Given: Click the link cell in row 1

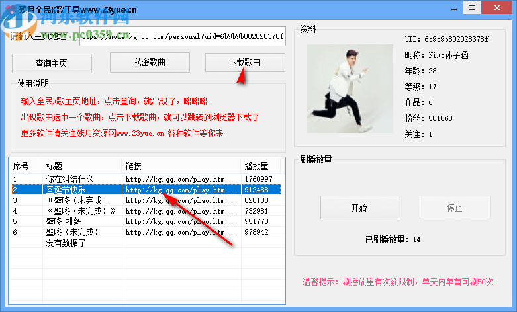Looking at the screenshot, I should point(180,179).
